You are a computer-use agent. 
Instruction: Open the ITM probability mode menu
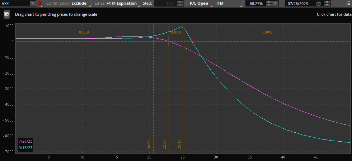[227, 3]
